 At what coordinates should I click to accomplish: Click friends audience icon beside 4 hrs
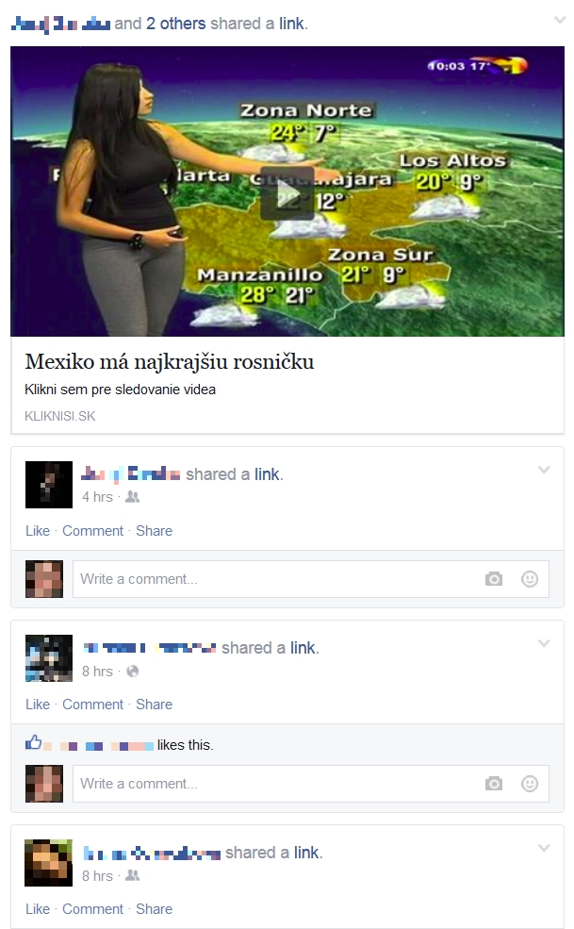pos(133,497)
